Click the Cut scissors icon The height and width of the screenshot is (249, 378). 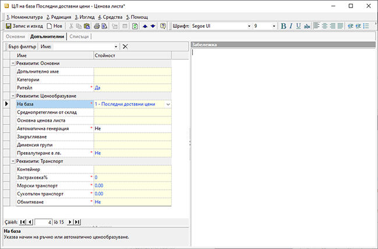click(x=72, y=26)
